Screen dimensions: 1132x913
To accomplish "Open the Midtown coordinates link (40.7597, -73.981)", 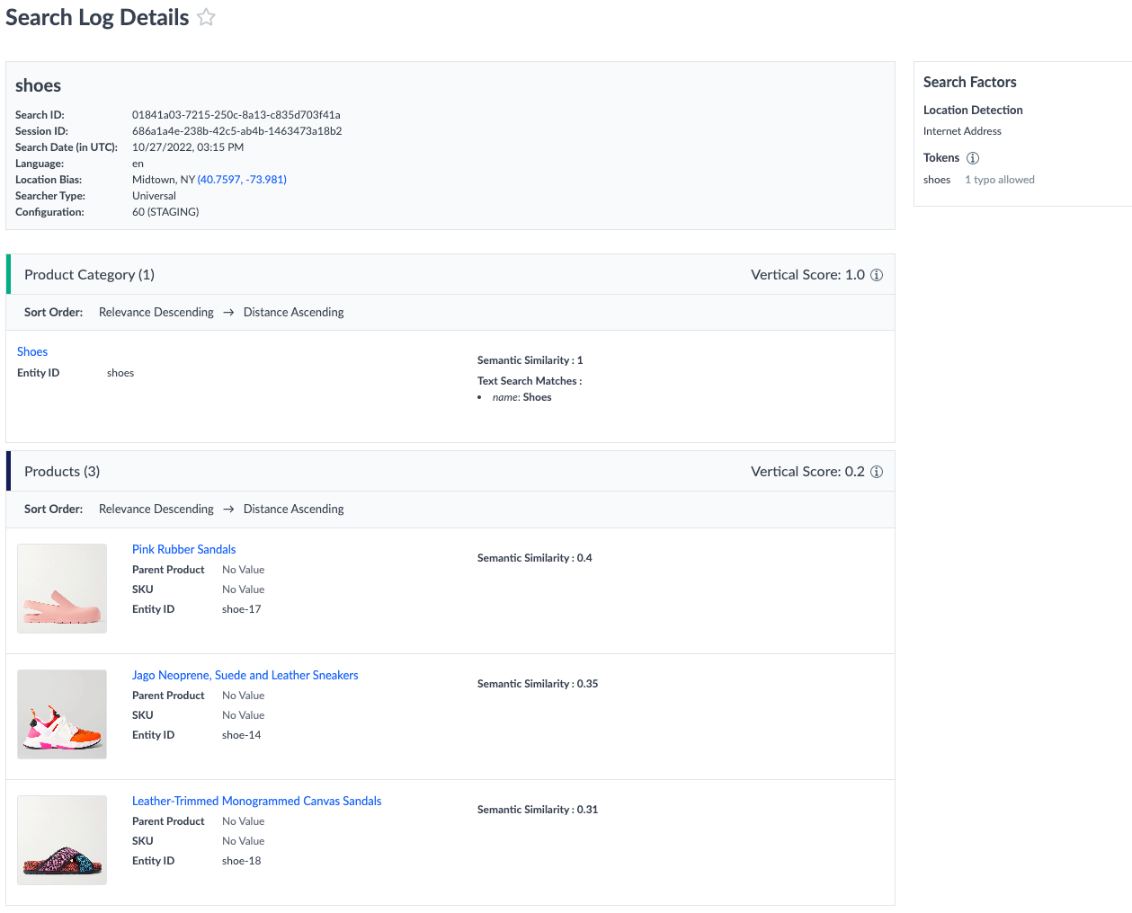I will 242,180.
